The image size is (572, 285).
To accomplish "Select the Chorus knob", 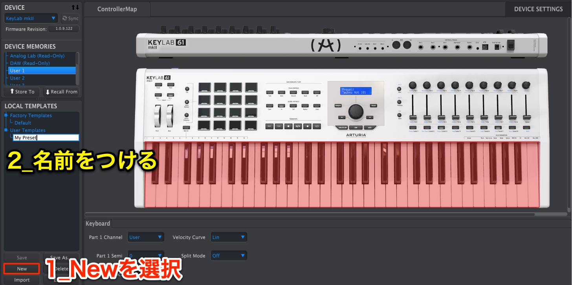I will coord(526,85).
